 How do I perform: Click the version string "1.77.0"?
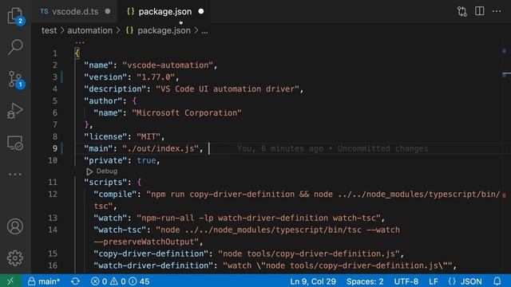click(x=156, y=77)
